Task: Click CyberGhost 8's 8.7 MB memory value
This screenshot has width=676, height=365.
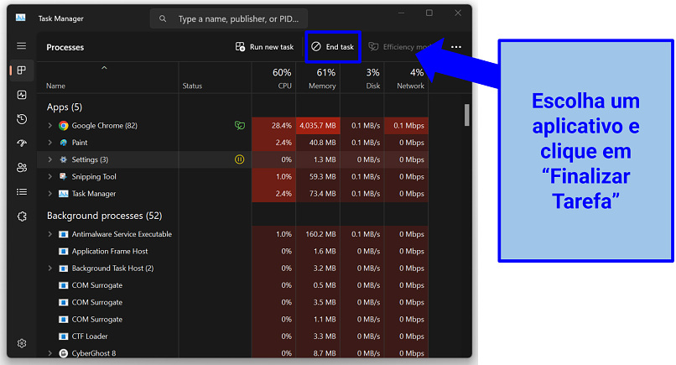Action: (x=325, y=353)
